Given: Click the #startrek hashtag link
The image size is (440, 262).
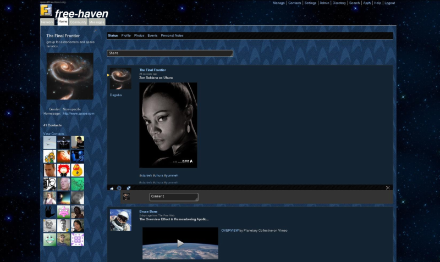Looking at the screenshot, I should (146, 175).
